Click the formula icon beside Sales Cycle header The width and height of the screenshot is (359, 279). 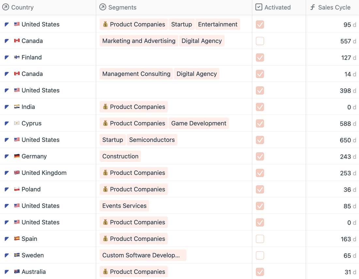[x=313, y=7]
